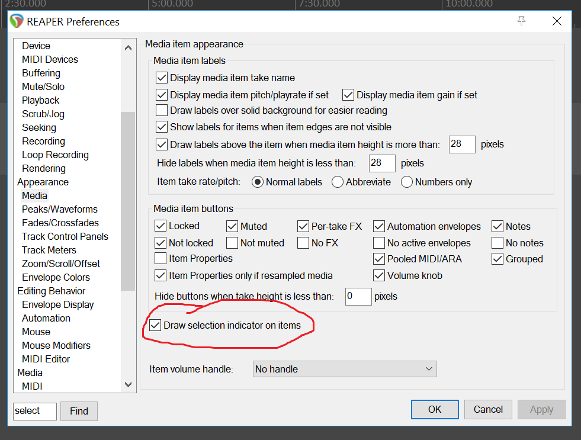
Task: Open Envelope Colors preferences page
Action: click(x=56, y=277)
